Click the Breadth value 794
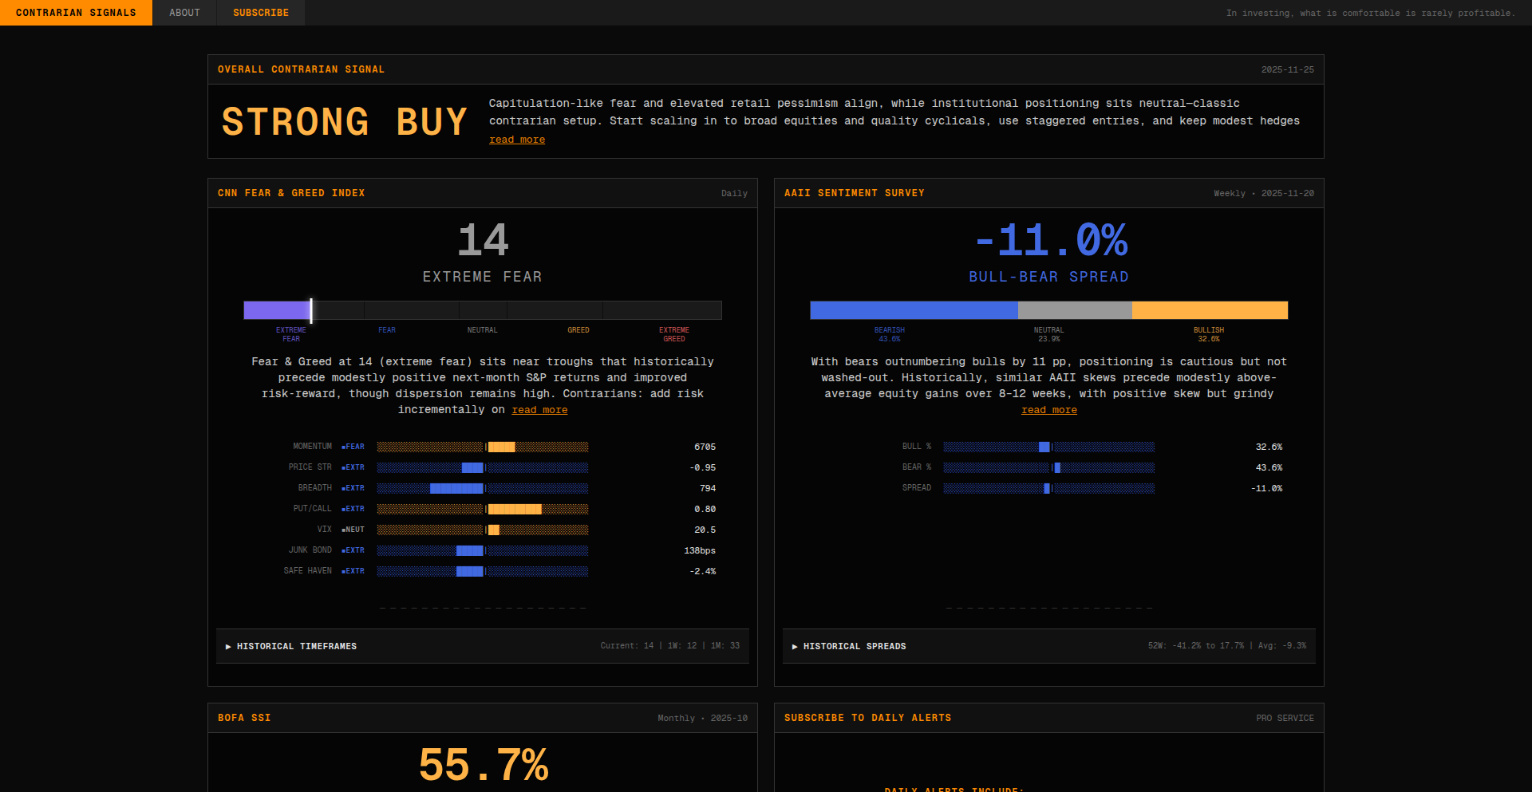Viewport: 1532px width, 792px height. coord(708,488)
